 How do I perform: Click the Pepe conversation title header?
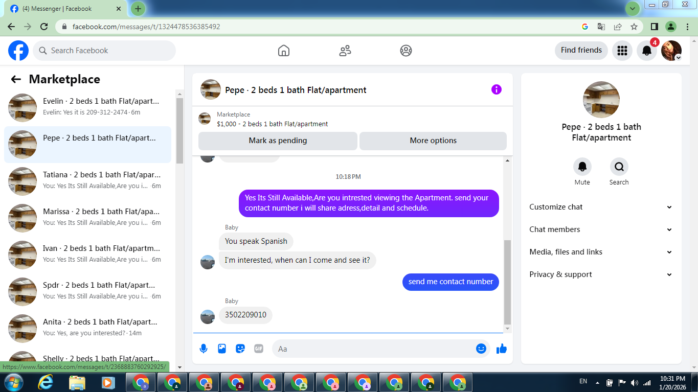coord(296,90)
